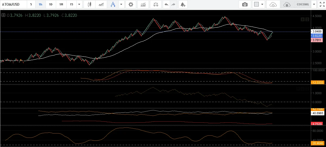The height and width of the screenshot is (147, 326).
Task: Click the 2.5000 price axis label
Action: 317,63
